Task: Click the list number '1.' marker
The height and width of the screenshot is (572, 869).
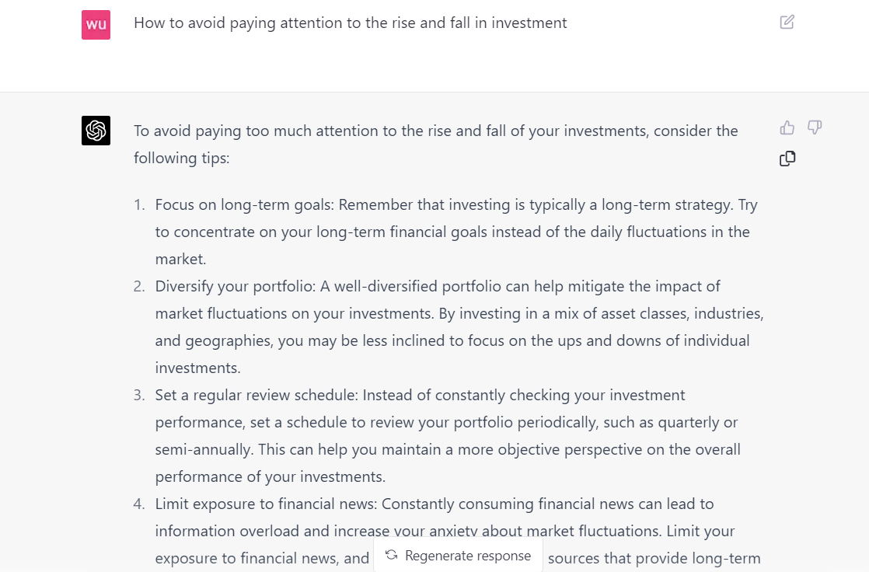Action: (x=139, y=204)
